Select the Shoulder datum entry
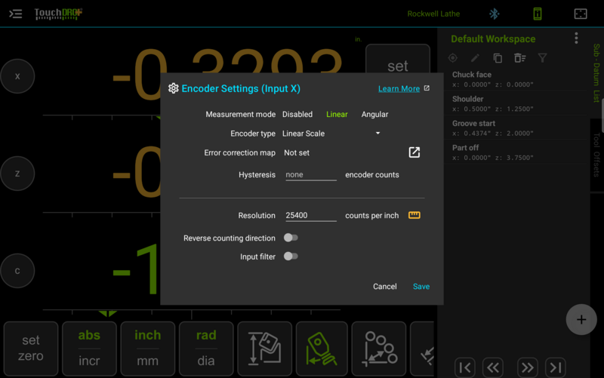 click(x=516, y=103)
